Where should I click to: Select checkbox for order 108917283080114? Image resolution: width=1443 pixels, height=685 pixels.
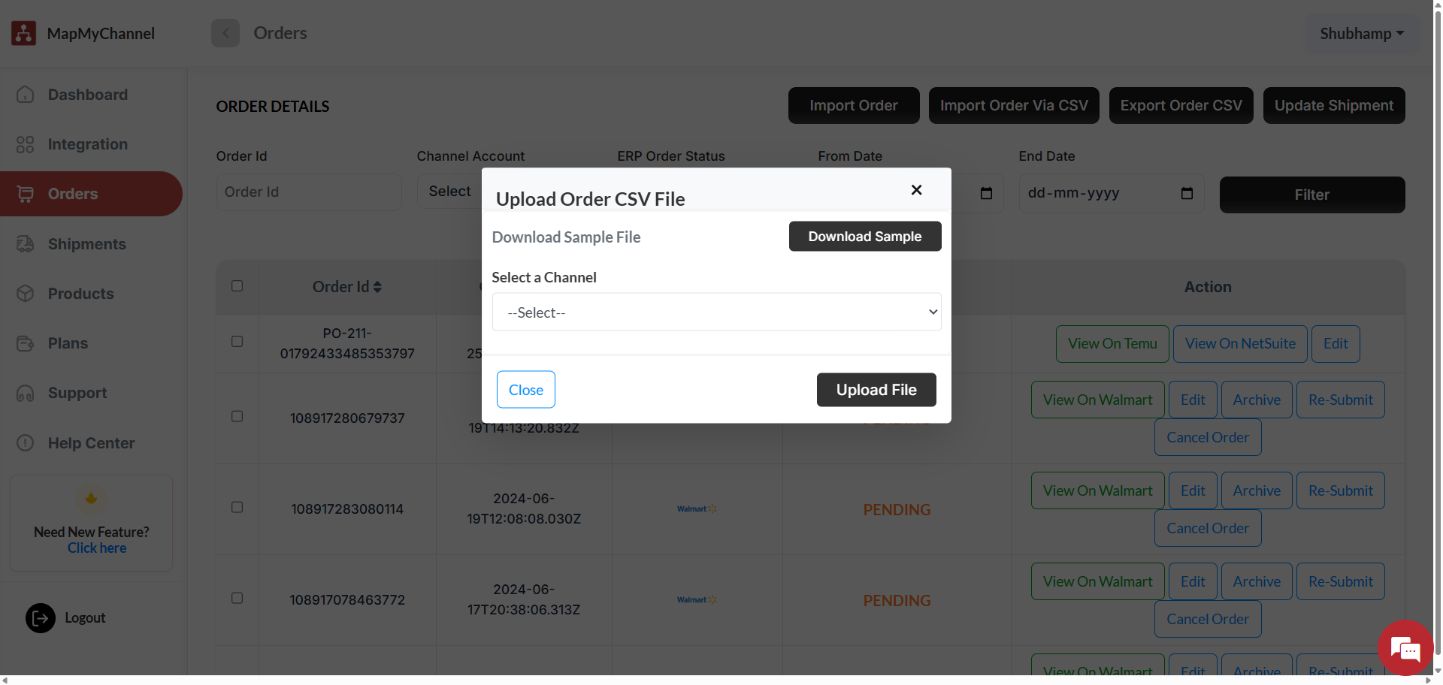pos(237,507)
